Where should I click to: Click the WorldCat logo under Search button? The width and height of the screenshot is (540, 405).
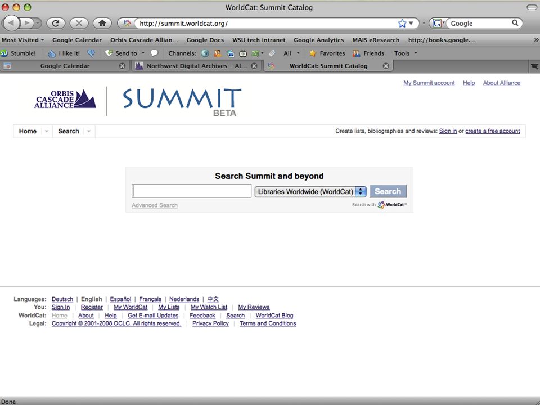tap(392, 205)
